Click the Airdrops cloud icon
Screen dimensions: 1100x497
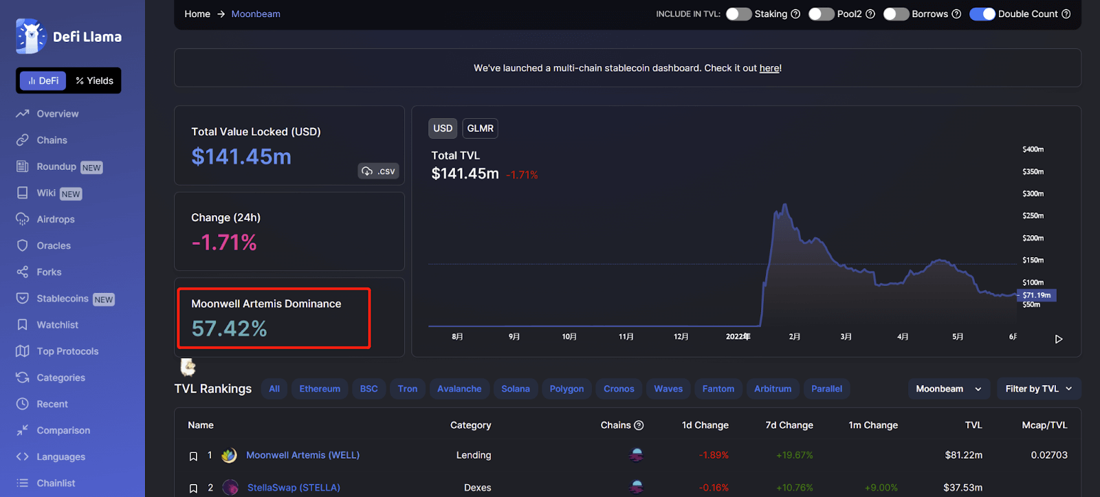click(23, 219)
